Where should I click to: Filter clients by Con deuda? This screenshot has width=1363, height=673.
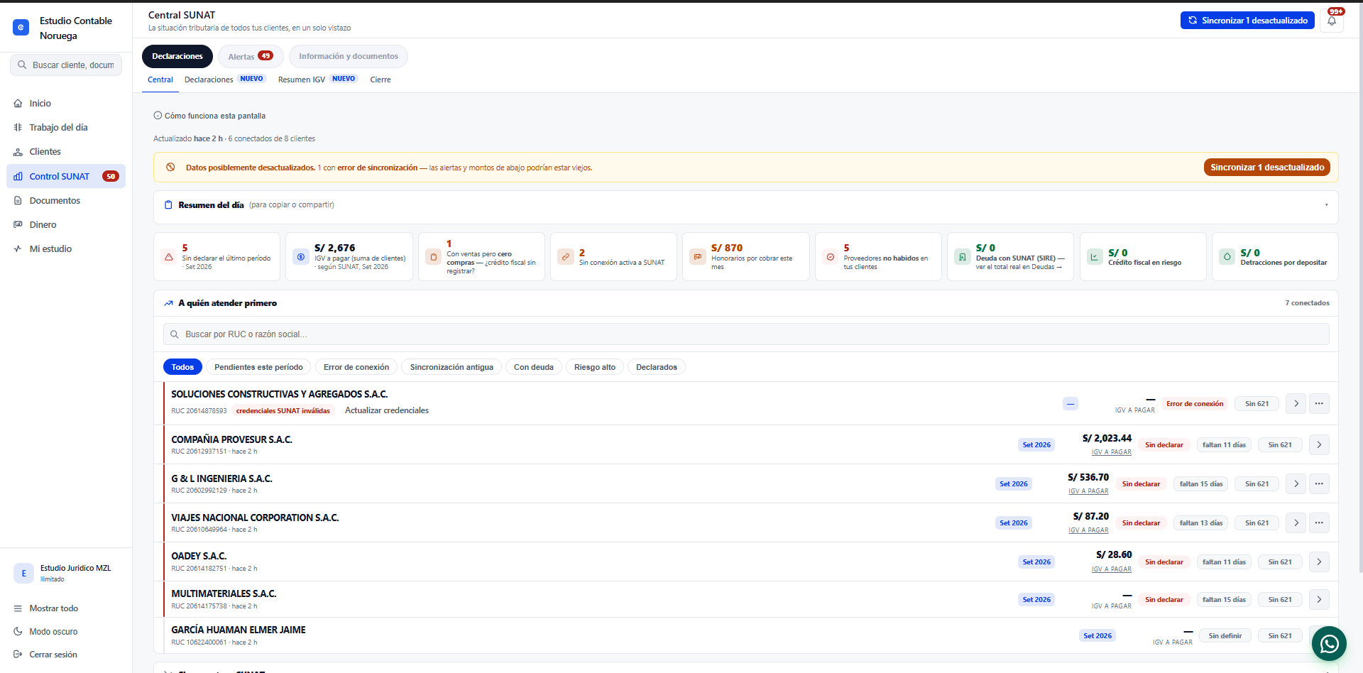[534, 367]
